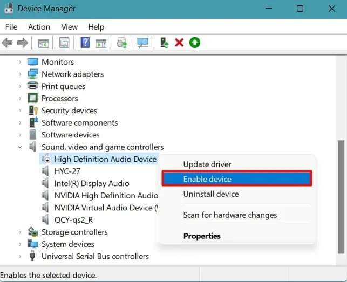Open the View menu
This screenshot has width=347, height=282.
(69, 27)
